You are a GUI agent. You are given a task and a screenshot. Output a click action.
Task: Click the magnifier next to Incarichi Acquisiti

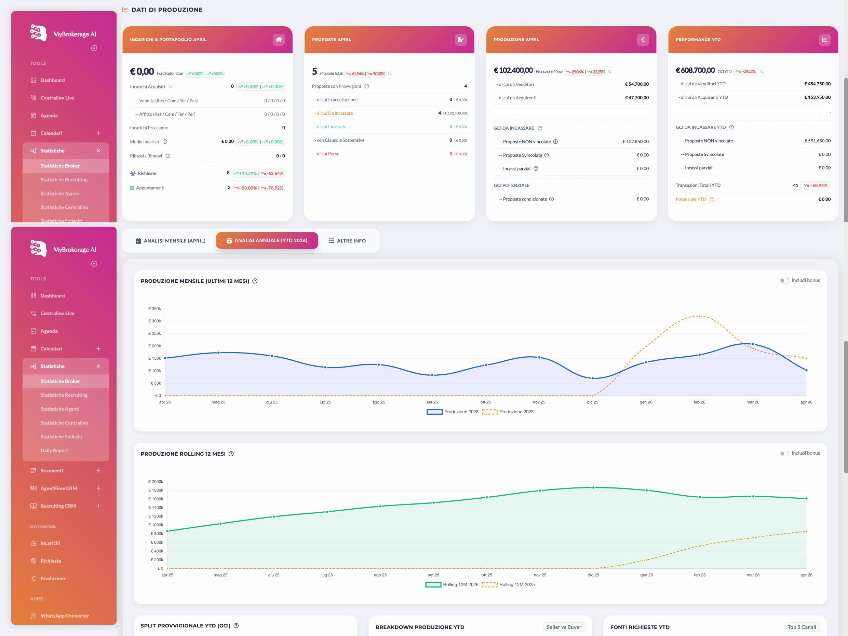pyautogui.click(x=170, y=87)
